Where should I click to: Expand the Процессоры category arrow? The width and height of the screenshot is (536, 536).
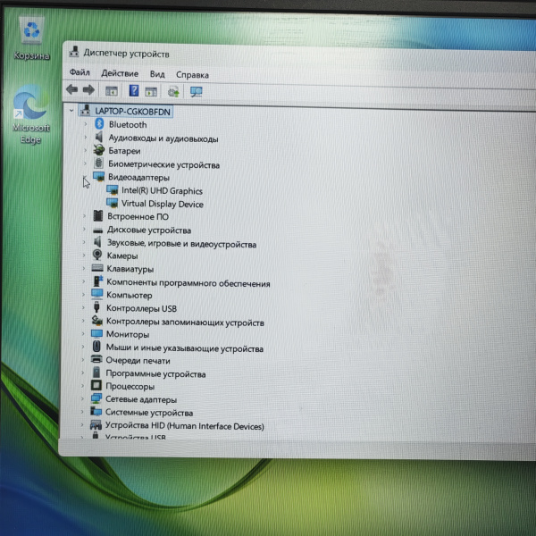pos(82,386)
